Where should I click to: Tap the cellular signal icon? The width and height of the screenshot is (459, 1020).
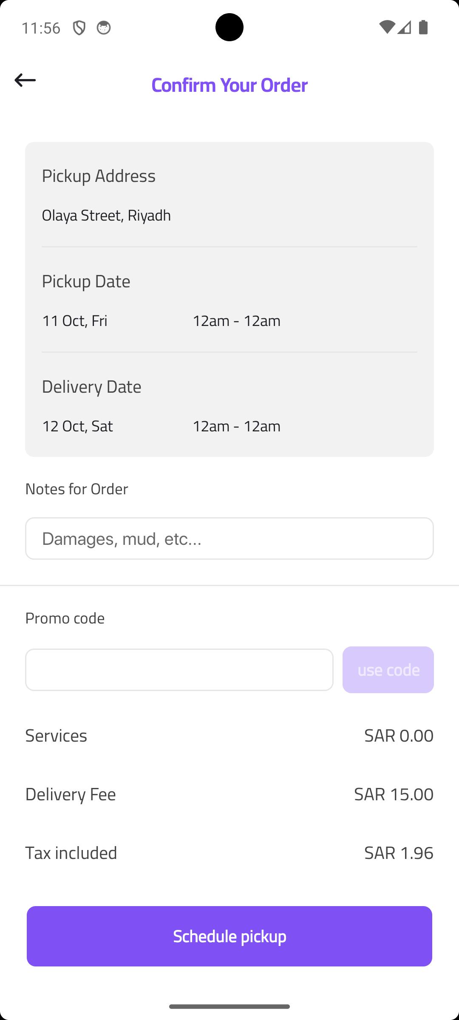pos(404,27)
